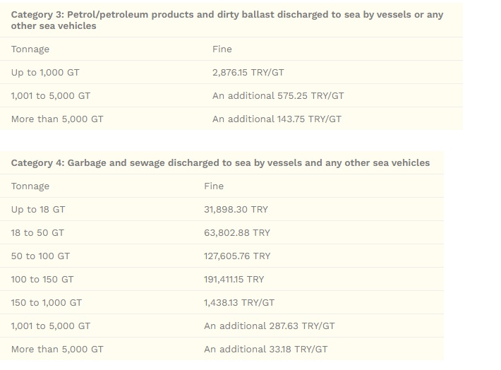501x370 pixels.
Task: Click the 1,438.13 TRY/GT fine value
Action: pos(239,302)
